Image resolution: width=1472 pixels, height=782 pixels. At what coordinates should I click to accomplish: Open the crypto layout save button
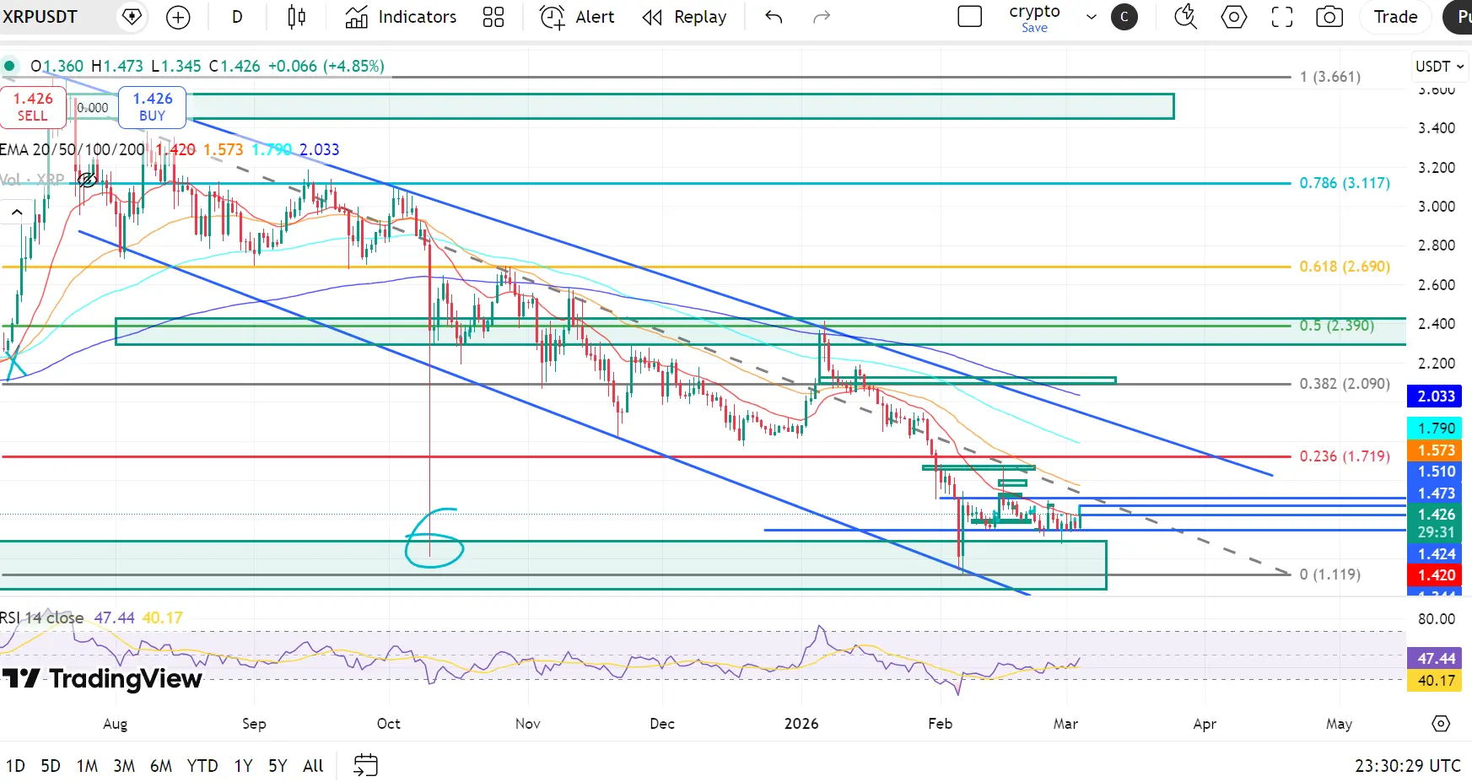pos(1034,18)
